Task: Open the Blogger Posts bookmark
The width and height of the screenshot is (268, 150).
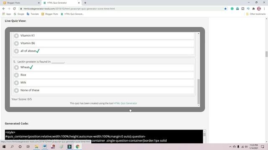Action: coord(50,14)
